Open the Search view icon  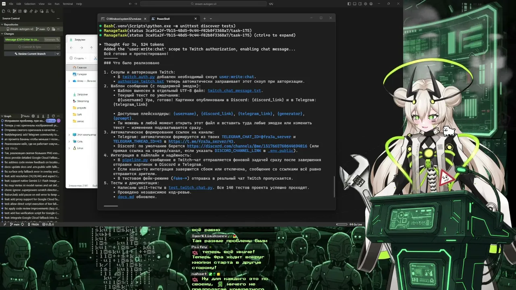[9, 11]
